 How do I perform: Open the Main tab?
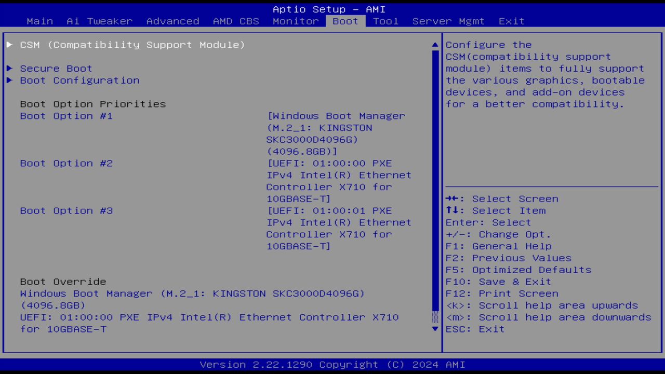(x=40, y=21)
